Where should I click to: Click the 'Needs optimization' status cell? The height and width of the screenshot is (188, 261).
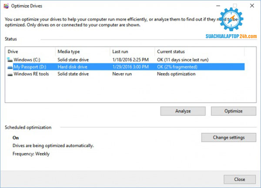pyautogui.click(x=176, y=74)
